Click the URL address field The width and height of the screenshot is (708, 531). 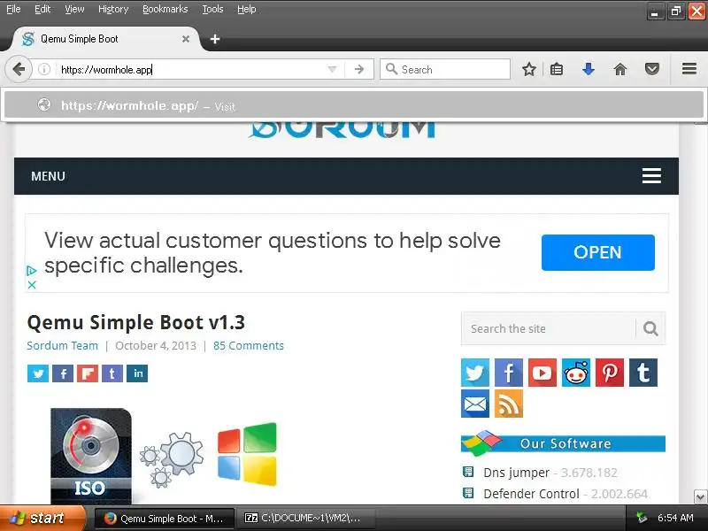pos(192,70)
